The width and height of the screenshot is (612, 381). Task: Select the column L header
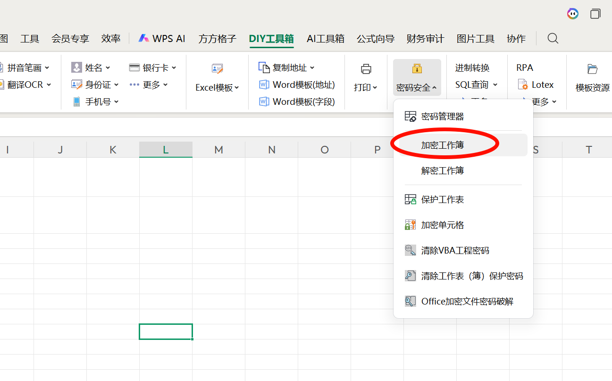pyautogui.click(x=166, y=149)
